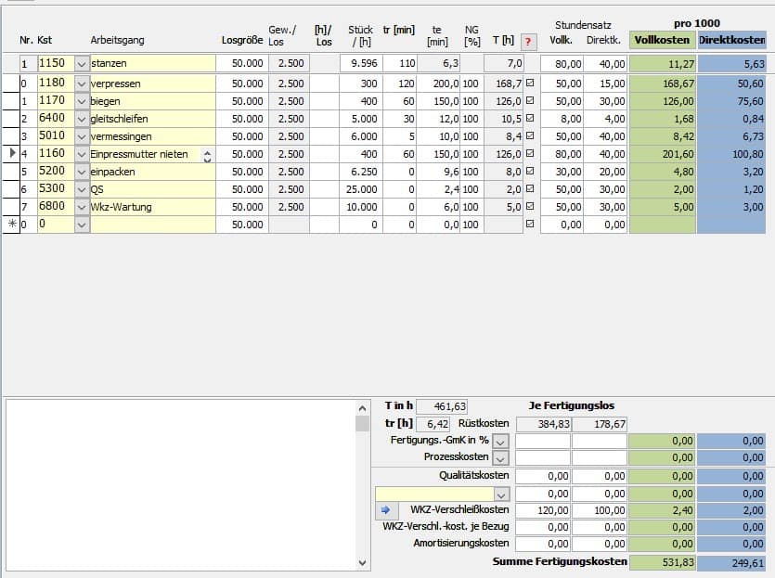This screenshot has width=775, height=578.
Task: Click the red question mark help icon
Action: [529, 41]
